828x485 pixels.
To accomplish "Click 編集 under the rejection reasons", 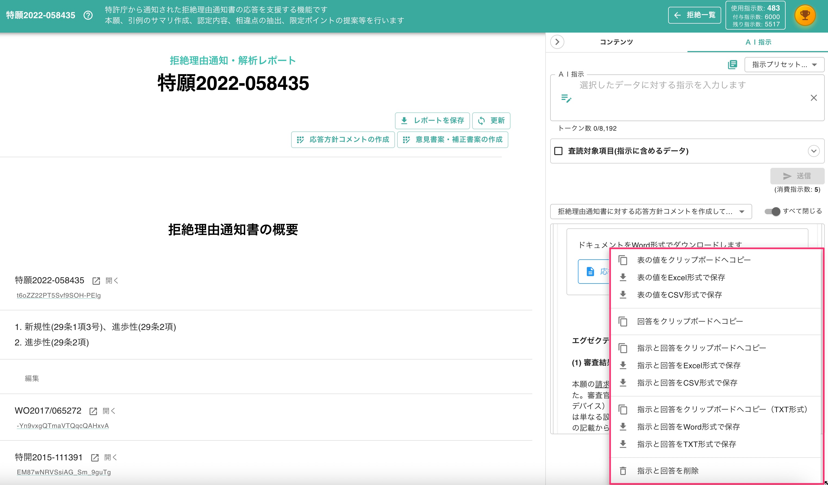I will tap(32, 378).
